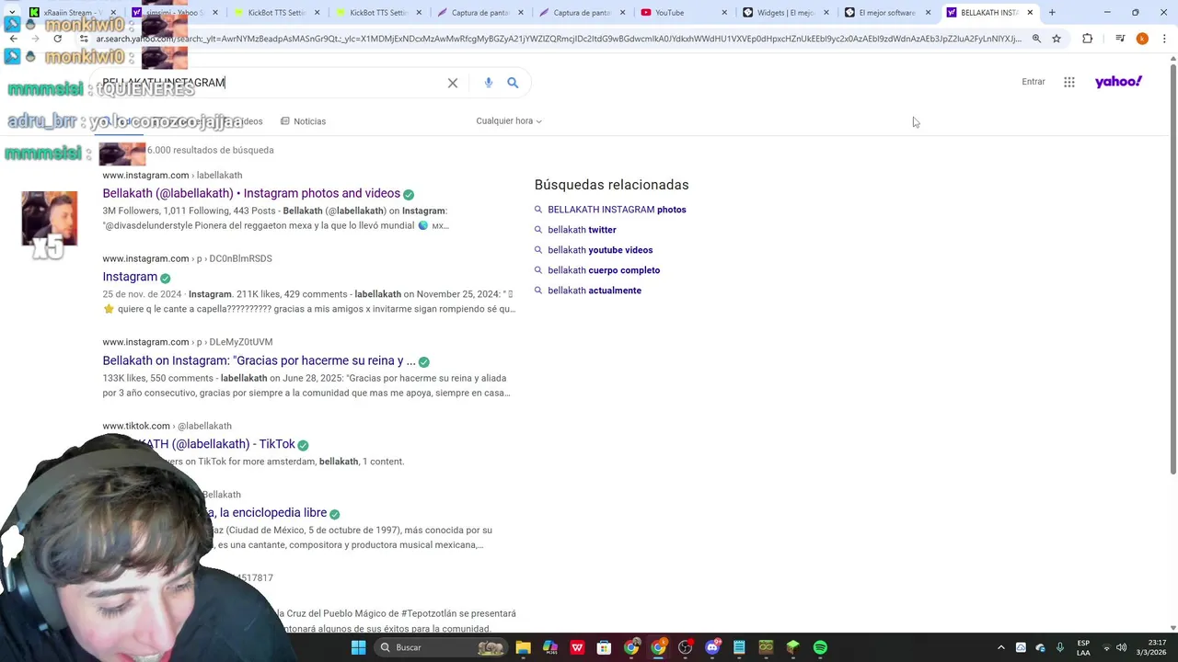Click the browser address bar URL

(558, 39)
